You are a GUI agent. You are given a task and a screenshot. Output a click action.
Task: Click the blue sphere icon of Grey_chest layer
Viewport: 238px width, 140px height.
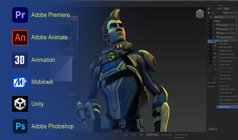218,29
